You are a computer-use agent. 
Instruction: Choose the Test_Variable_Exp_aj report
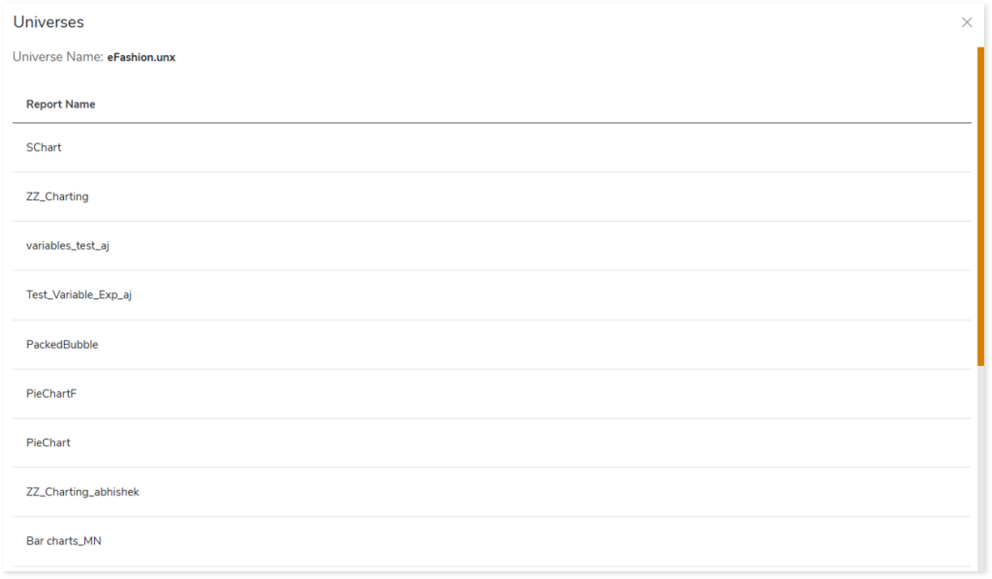point(78,294)
